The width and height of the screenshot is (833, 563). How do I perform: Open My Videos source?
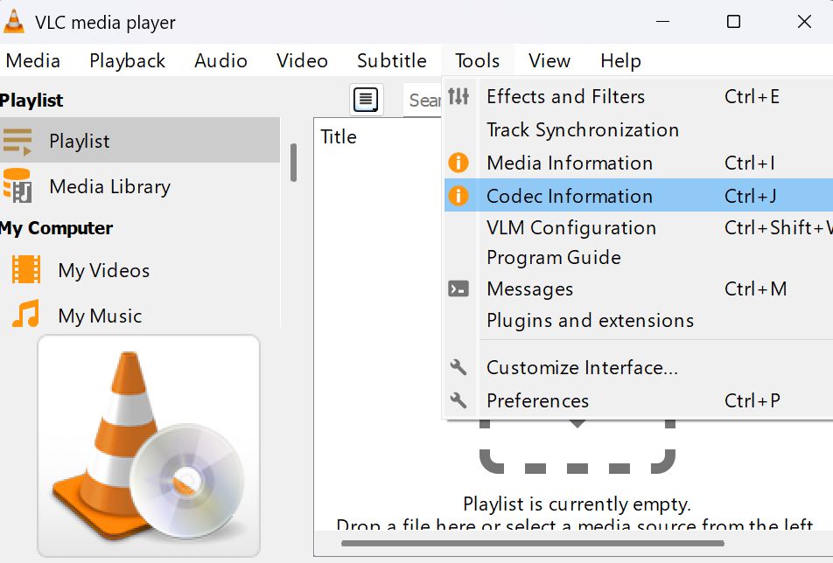point(140,270)
